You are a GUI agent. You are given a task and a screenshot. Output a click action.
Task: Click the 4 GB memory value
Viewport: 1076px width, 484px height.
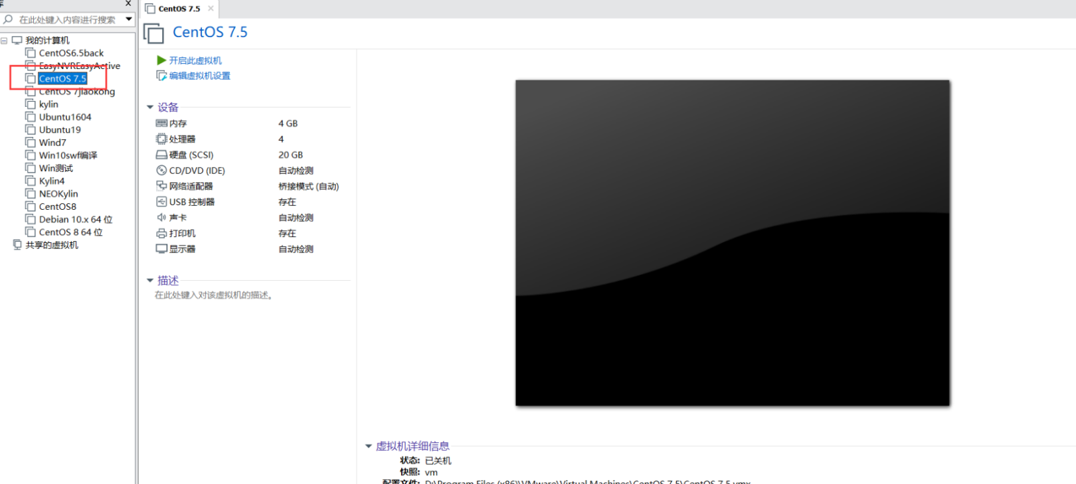coord(288,123)
